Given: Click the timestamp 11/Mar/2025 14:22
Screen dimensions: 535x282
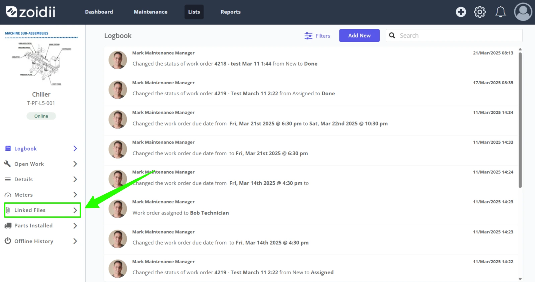Looking at the screenshot, I should click(493, 262).
